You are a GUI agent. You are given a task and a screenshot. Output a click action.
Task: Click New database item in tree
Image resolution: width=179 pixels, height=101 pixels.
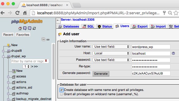click(x=14, y=45)
